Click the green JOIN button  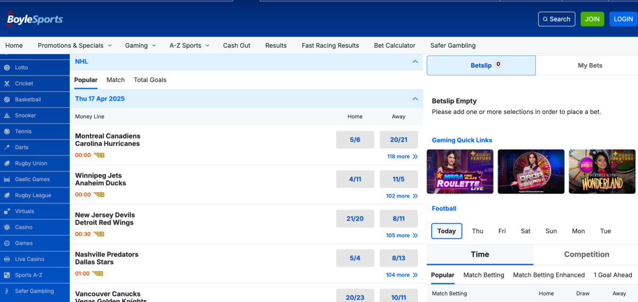point(592,19)
